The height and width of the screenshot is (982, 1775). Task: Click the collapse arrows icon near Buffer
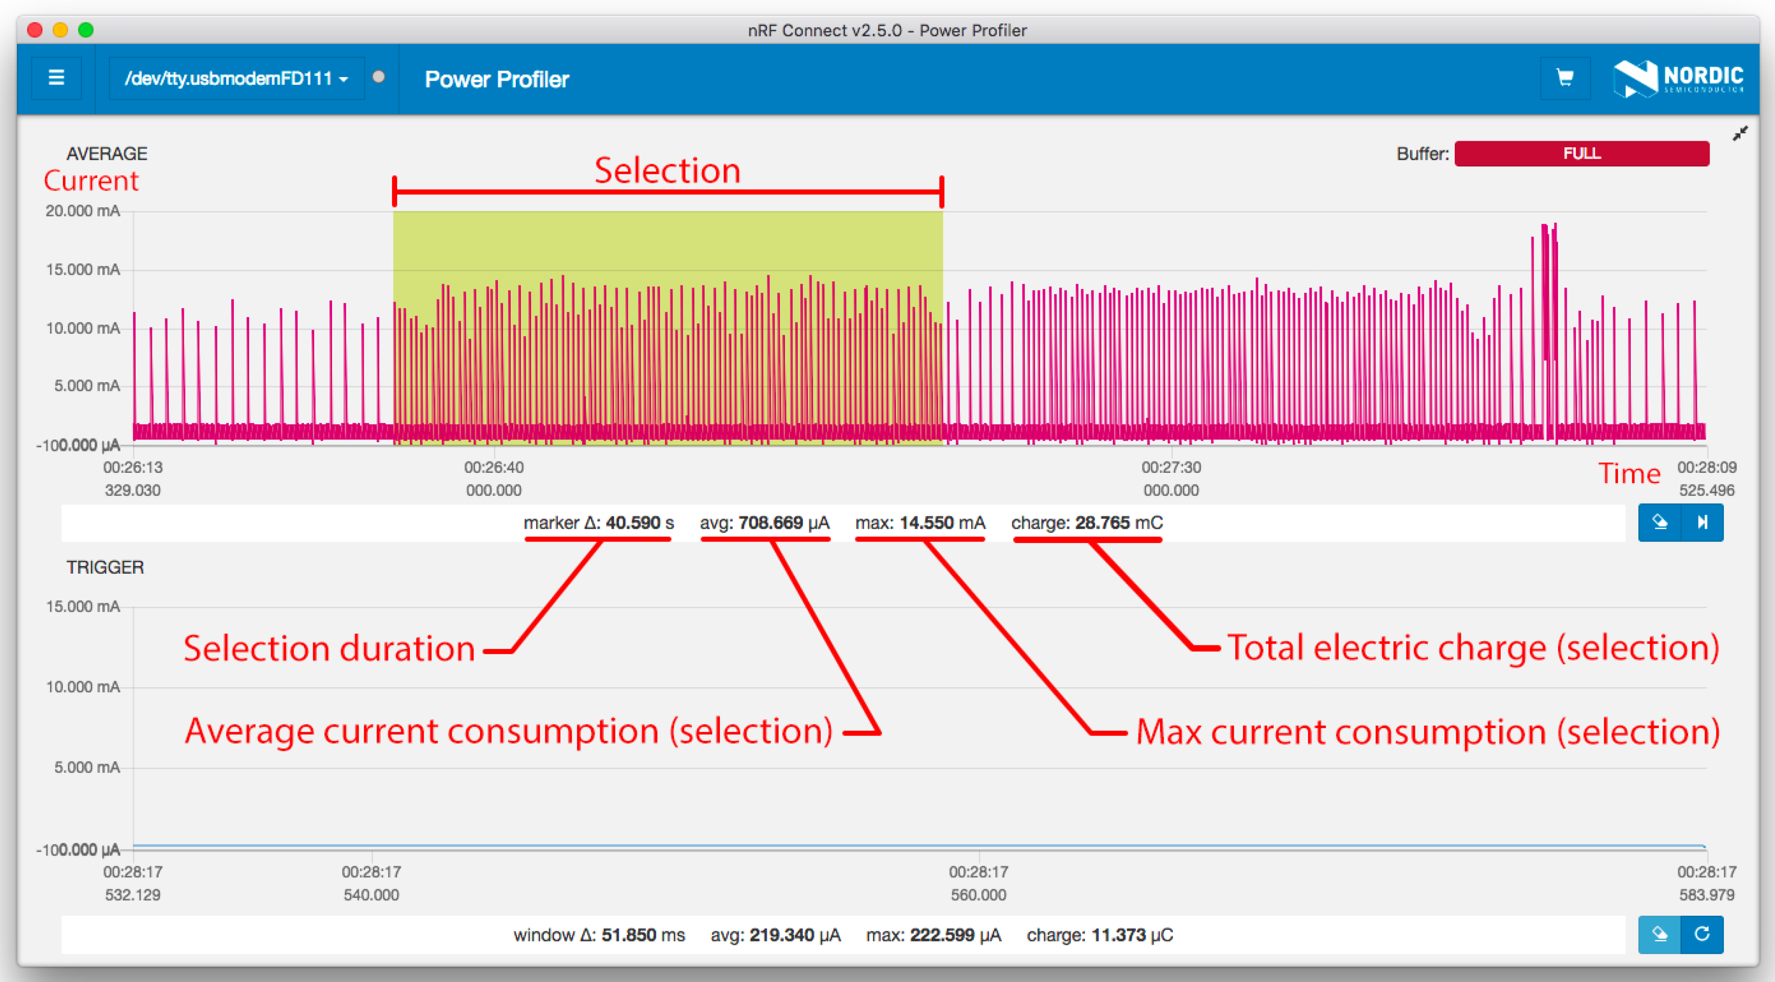click(x=1740, y=134)
